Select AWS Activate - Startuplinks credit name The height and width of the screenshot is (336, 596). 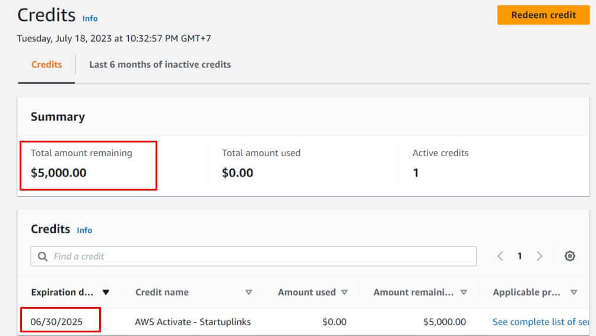(193, 322)
